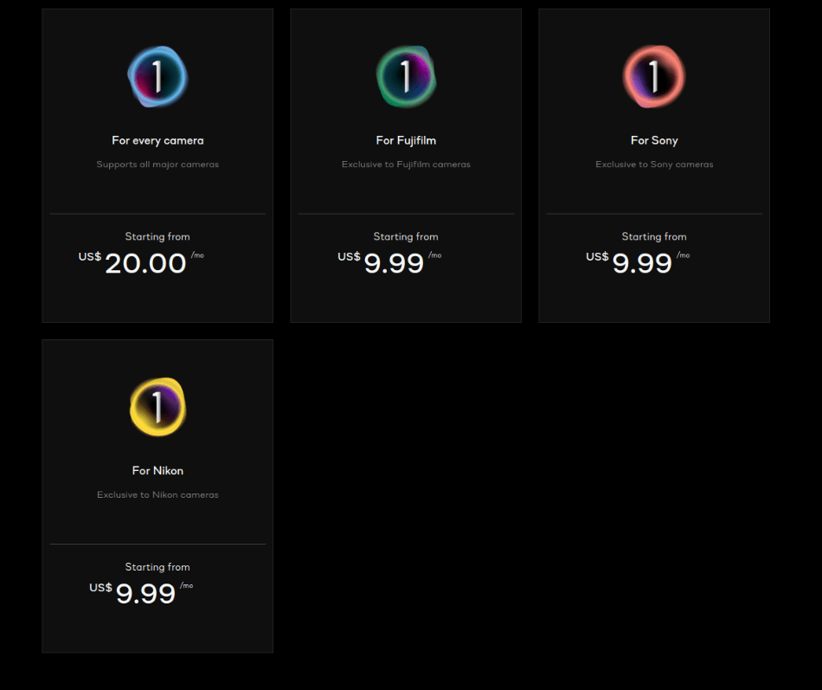The height and width of the screenshot is (690, 822).
Task: Select the 'For Sony' heading
Action: click(654, 140)
